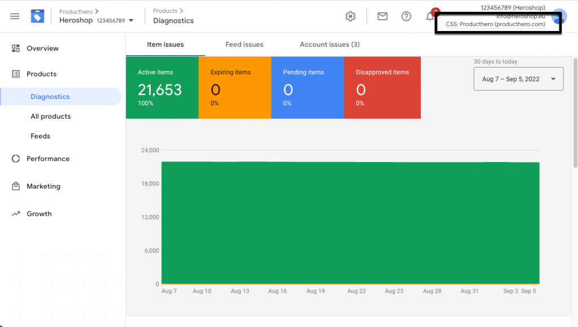Select the orange Expiring items card
Image resolution: width=578 pixels, height=327 pixels.
[x=235, y=87]
